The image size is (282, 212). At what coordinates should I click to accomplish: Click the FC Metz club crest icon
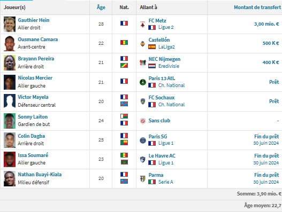click(x=143, y=24)
